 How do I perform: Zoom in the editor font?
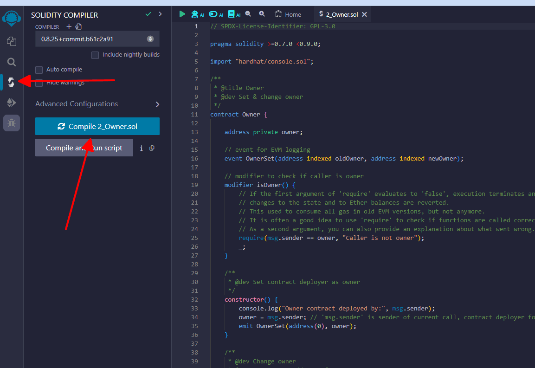tap(262, 13)
